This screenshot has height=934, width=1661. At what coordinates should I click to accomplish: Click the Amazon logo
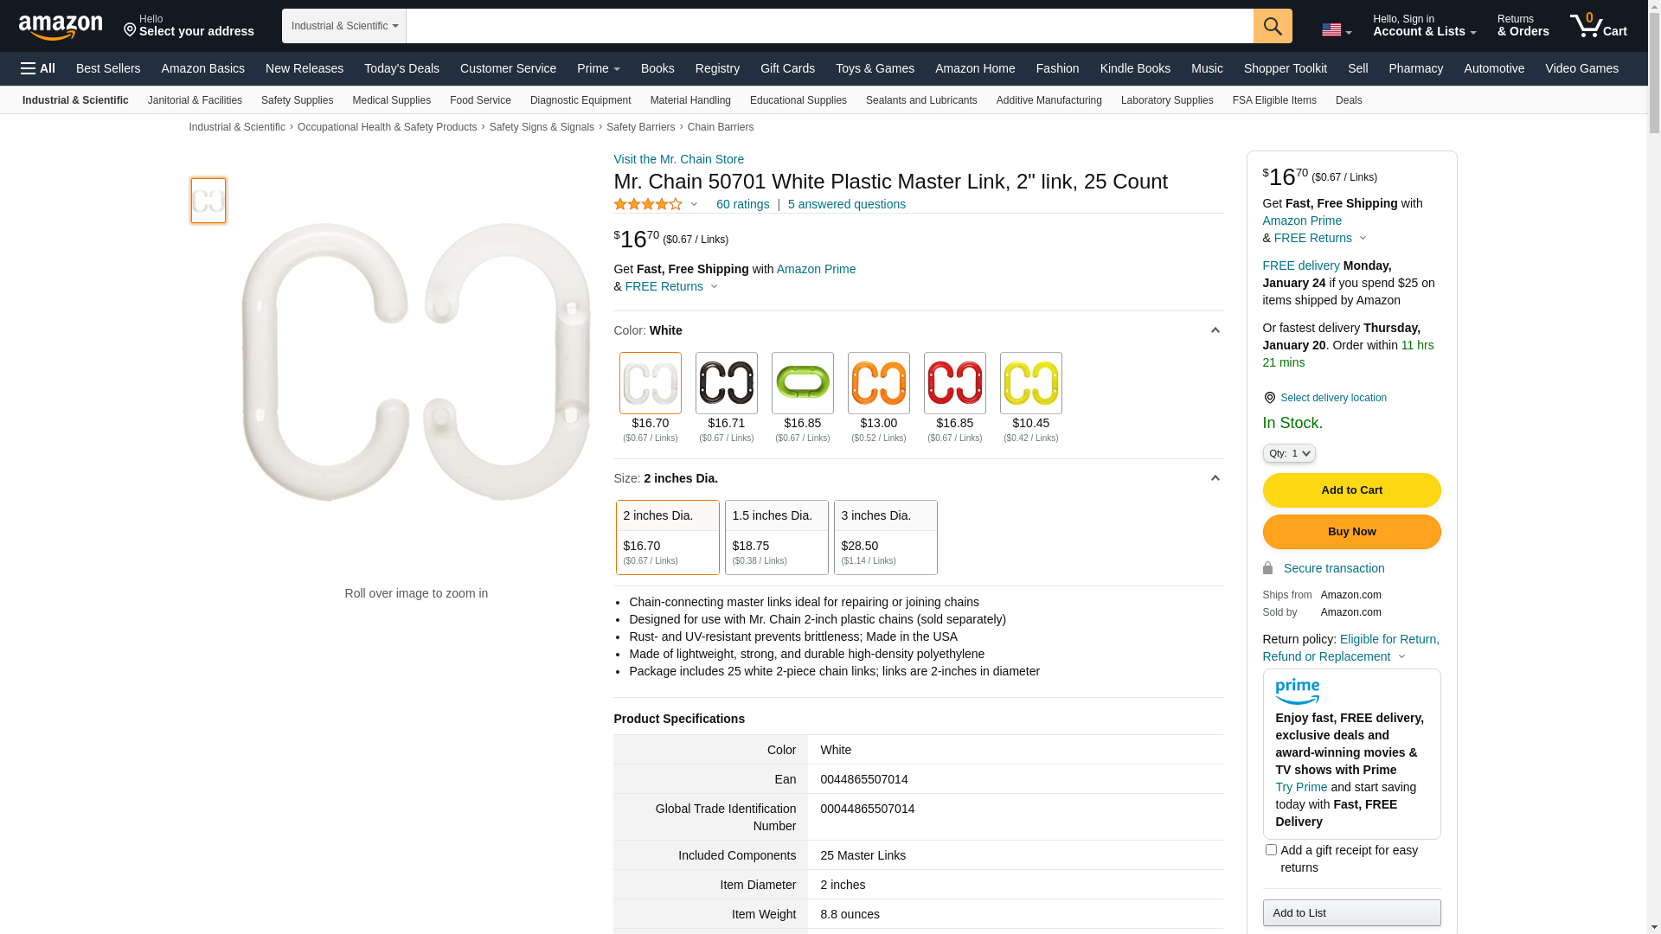click(x=61, y=28)
